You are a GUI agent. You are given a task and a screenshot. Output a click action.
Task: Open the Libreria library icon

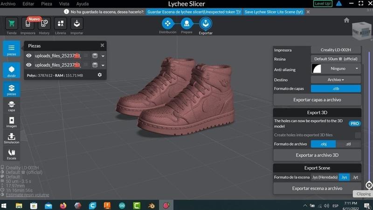[x=60, y=24]
